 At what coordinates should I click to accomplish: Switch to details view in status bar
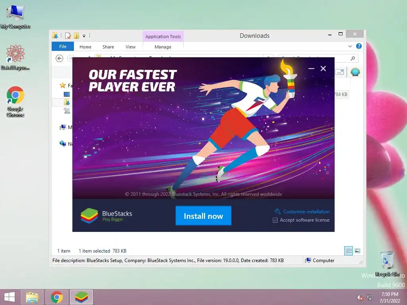pos(349,251)
